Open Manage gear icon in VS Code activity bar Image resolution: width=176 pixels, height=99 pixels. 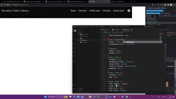pos(75,89)
